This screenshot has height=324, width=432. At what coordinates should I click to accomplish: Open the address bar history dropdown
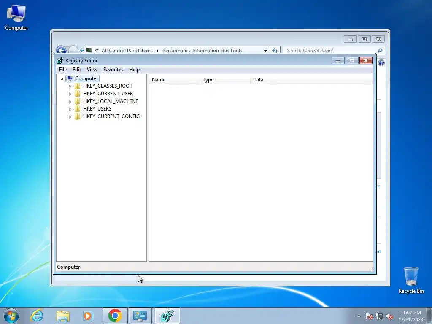pos(265,51)
